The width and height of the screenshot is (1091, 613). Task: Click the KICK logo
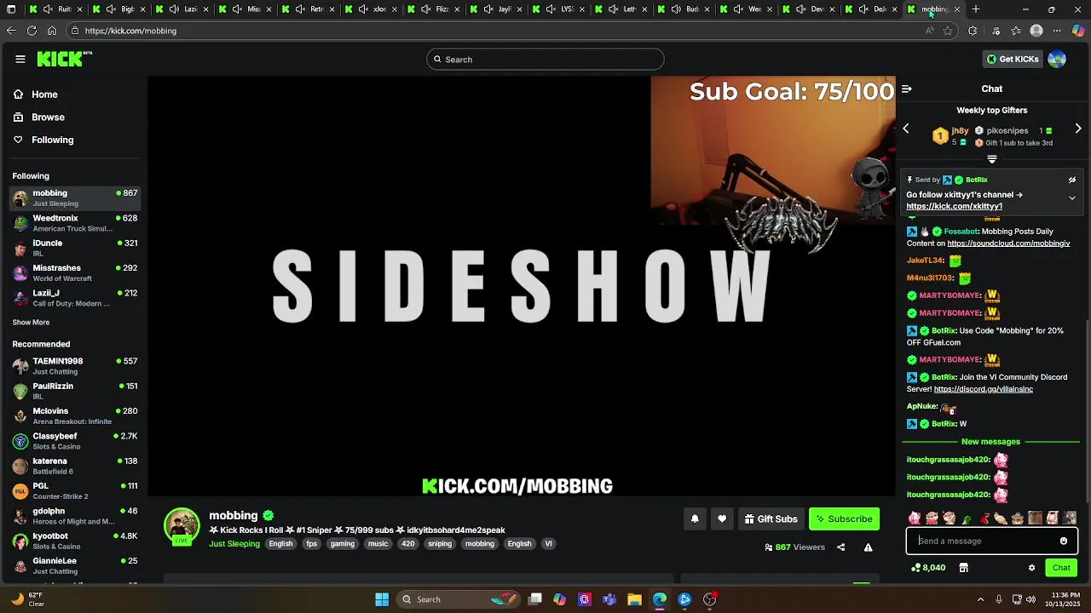click(64, 59)
